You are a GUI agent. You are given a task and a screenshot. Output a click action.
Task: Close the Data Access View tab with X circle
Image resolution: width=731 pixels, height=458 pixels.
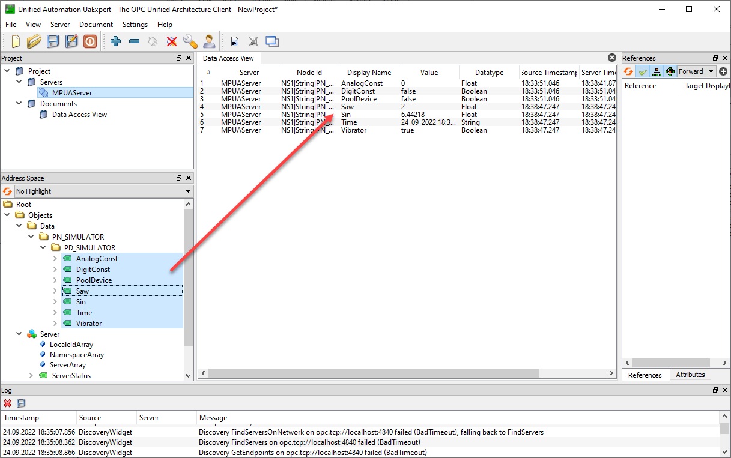pos(612,58)
